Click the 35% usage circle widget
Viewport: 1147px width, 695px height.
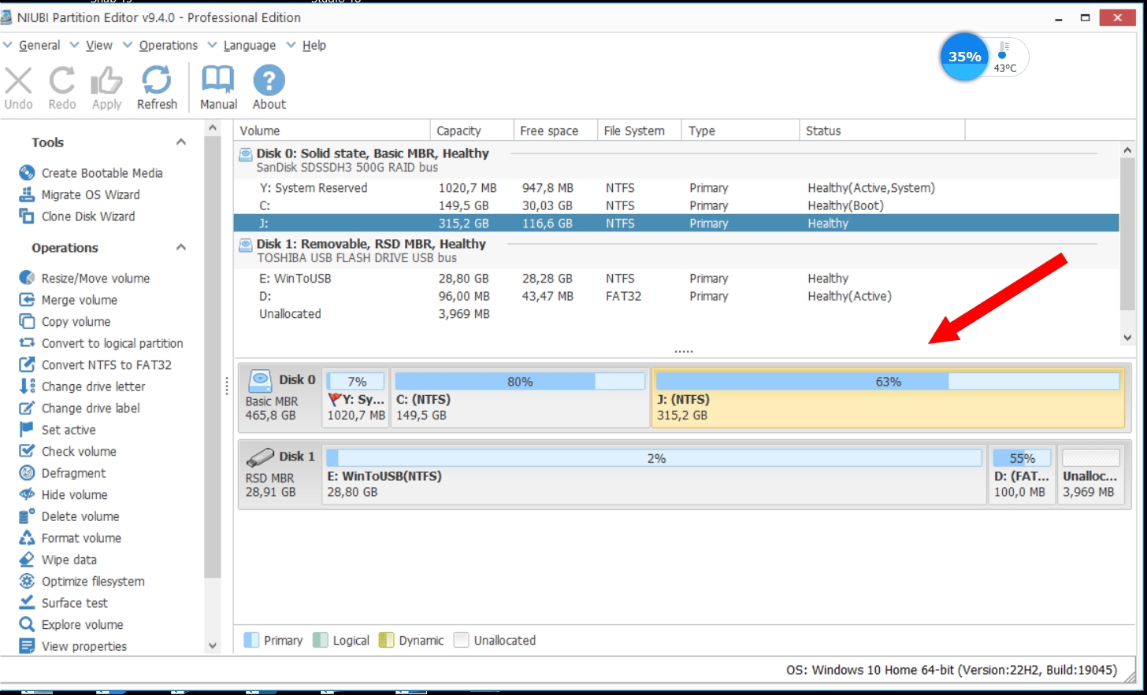coord(964,57)
